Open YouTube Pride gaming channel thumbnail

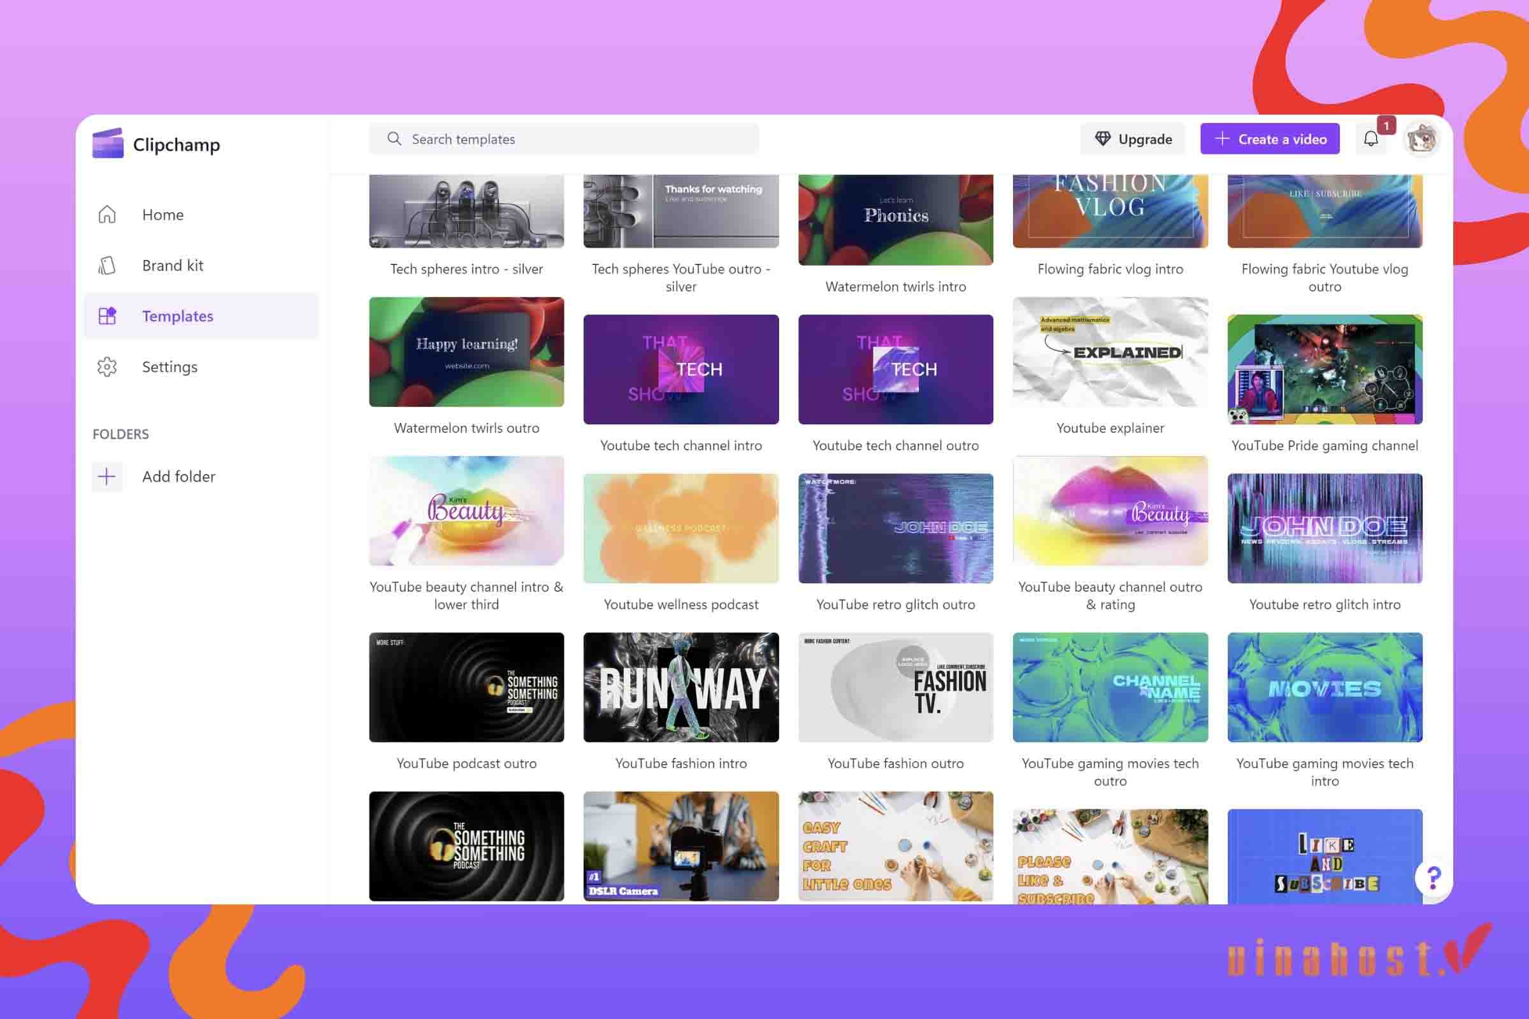pyautogui.click(x=1325, y=370)
